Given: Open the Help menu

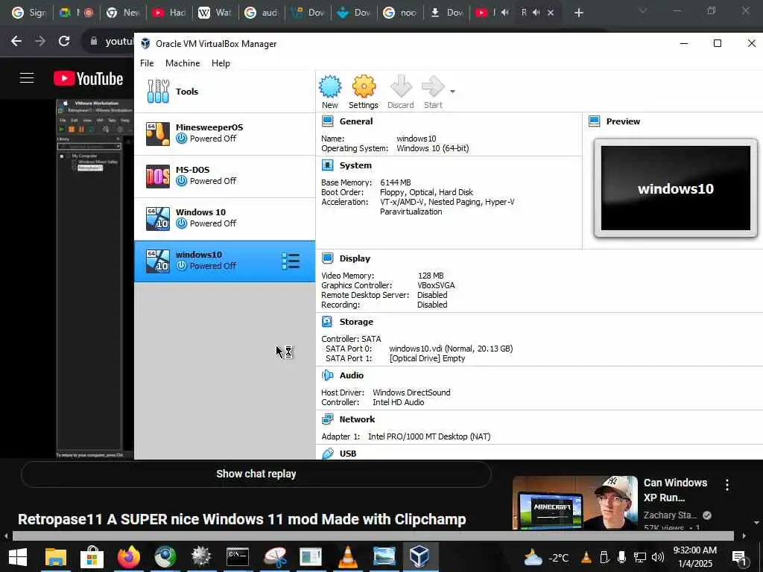Looking at the screenshot, I should pyautogui.click(x=221, y=63).
